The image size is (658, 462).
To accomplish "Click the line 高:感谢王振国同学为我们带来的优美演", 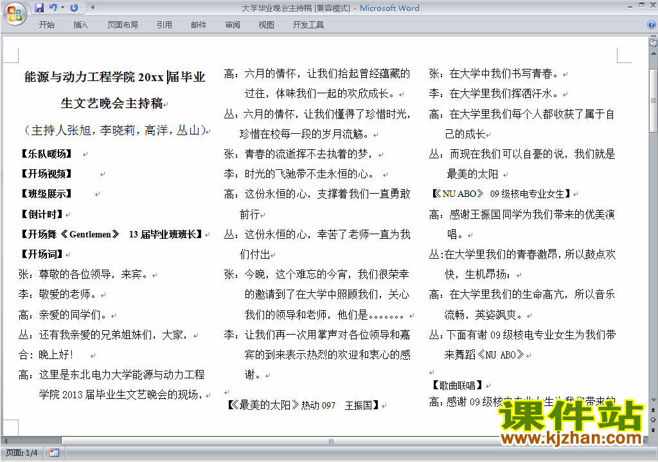I will 522,214.
